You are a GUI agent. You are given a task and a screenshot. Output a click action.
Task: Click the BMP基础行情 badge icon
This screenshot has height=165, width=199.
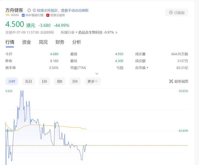(23, 15)
